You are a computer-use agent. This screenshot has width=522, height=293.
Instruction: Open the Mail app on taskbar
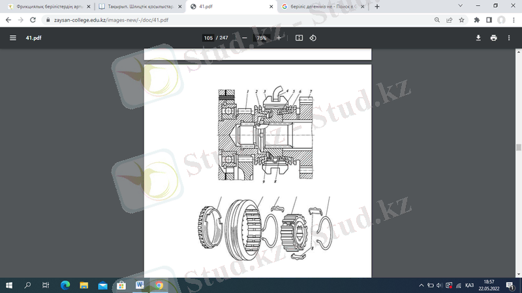(x=102, y=285)
